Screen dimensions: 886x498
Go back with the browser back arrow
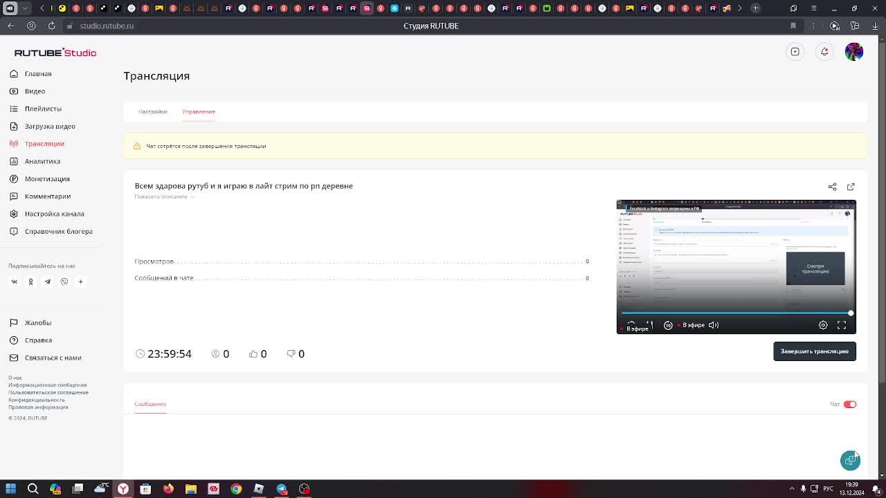(x=11, y=26)
